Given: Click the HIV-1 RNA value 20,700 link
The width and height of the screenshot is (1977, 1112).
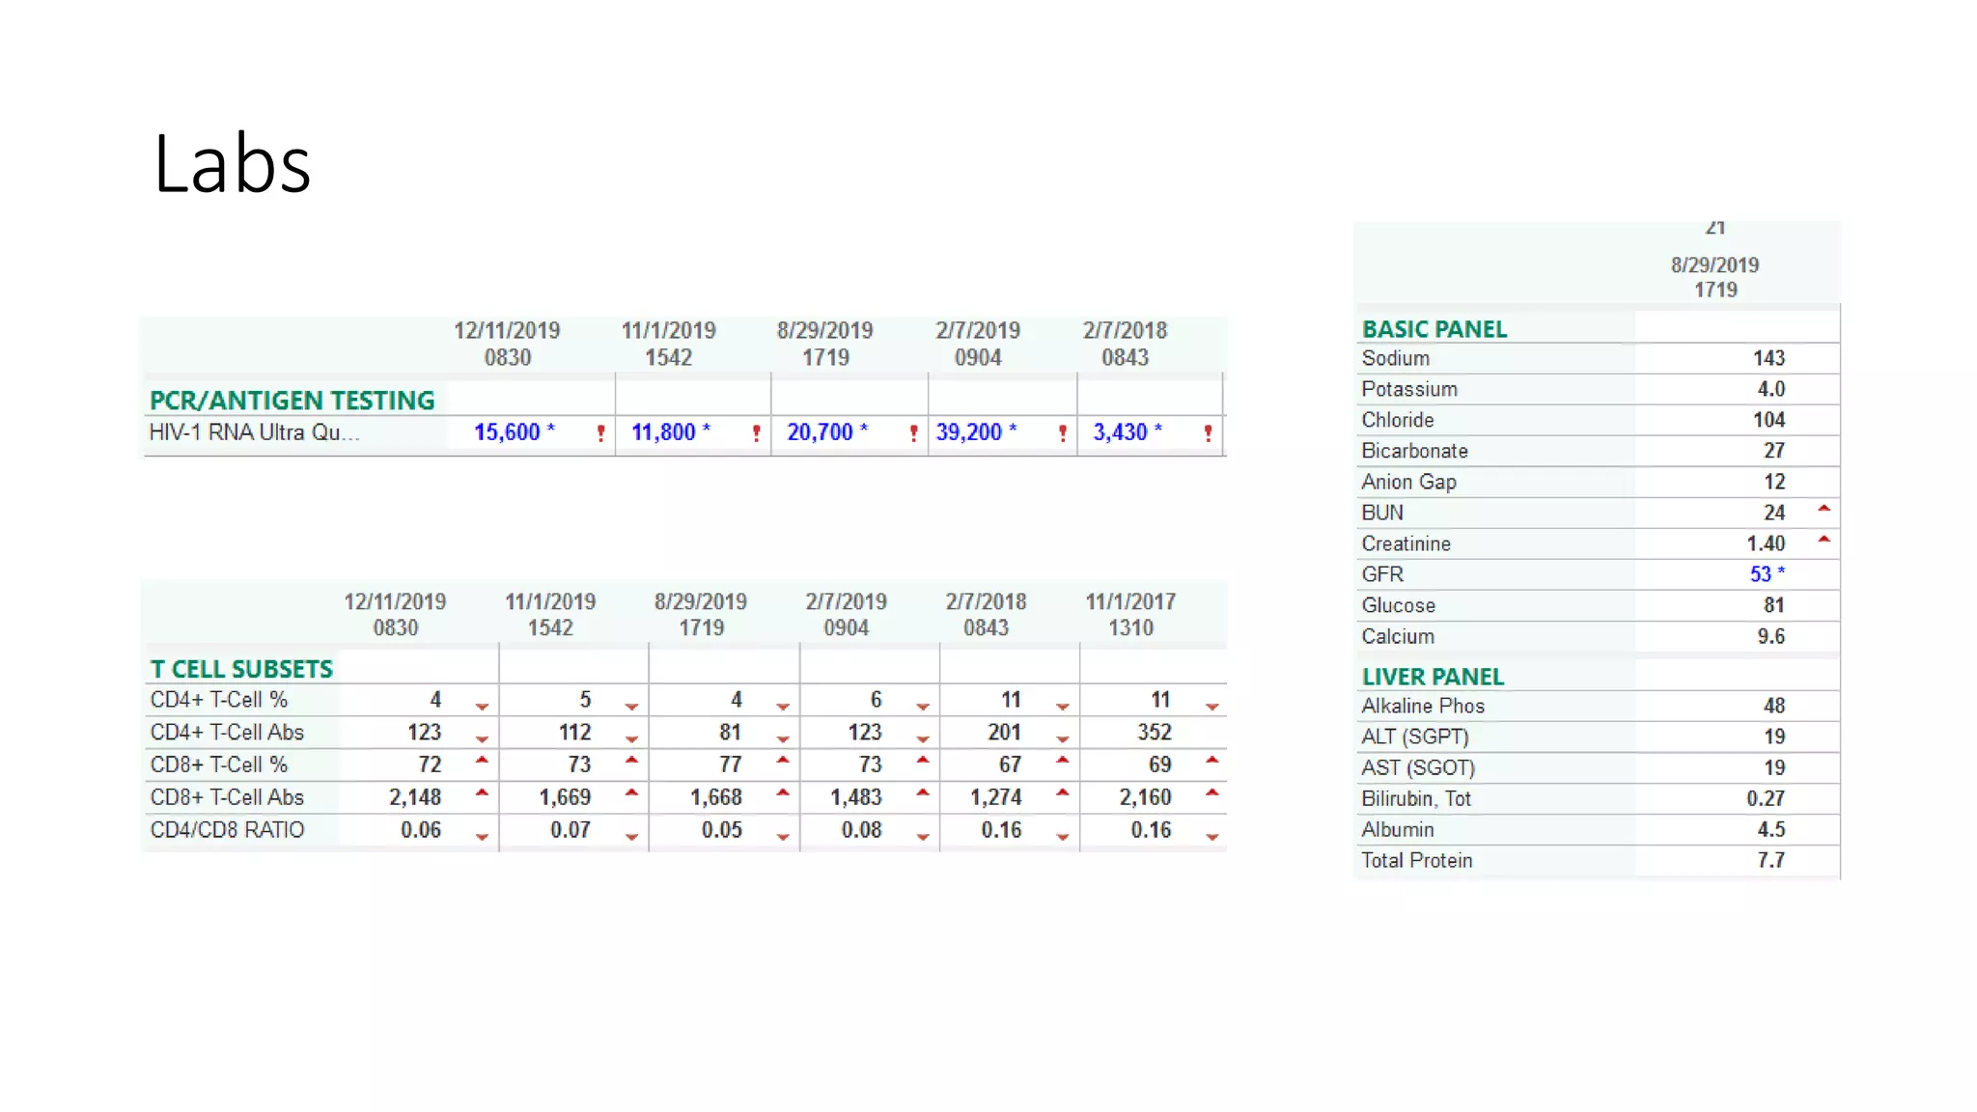Looking at the screenshot, I should (x=820, y=432).
